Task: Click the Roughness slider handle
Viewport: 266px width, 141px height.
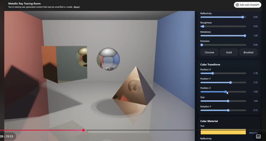Action: click(x=203, y=26)
